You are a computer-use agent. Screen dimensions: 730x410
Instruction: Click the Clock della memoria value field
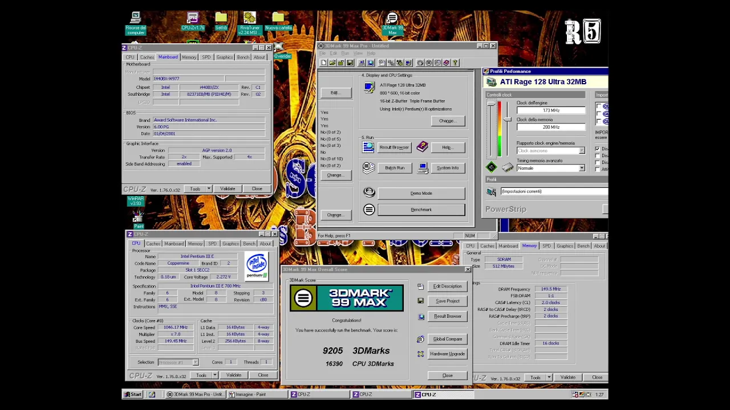(x=551, y=127)
